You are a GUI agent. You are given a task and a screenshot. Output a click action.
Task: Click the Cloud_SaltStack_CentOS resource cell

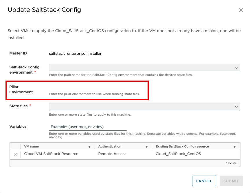coord(178,154)
